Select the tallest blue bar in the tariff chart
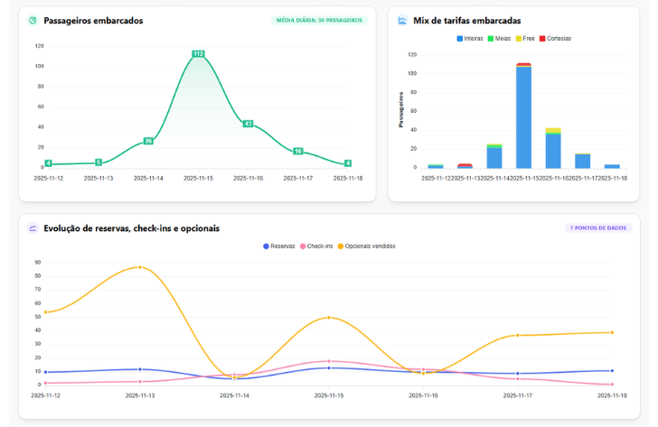This screenshot has height=427, width=658. click(x=523, y=117)
